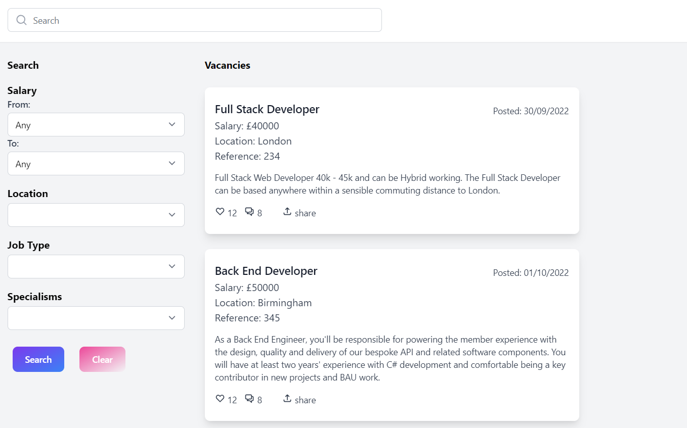The height and width of the screenshot is (428, 687).
Task: Open the Back End Developer job title
Action: (266, 271)
